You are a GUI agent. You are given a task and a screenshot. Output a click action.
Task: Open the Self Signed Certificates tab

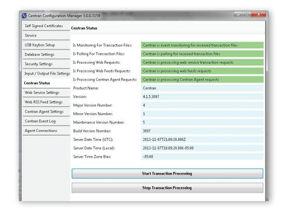[x=46, y=26]
